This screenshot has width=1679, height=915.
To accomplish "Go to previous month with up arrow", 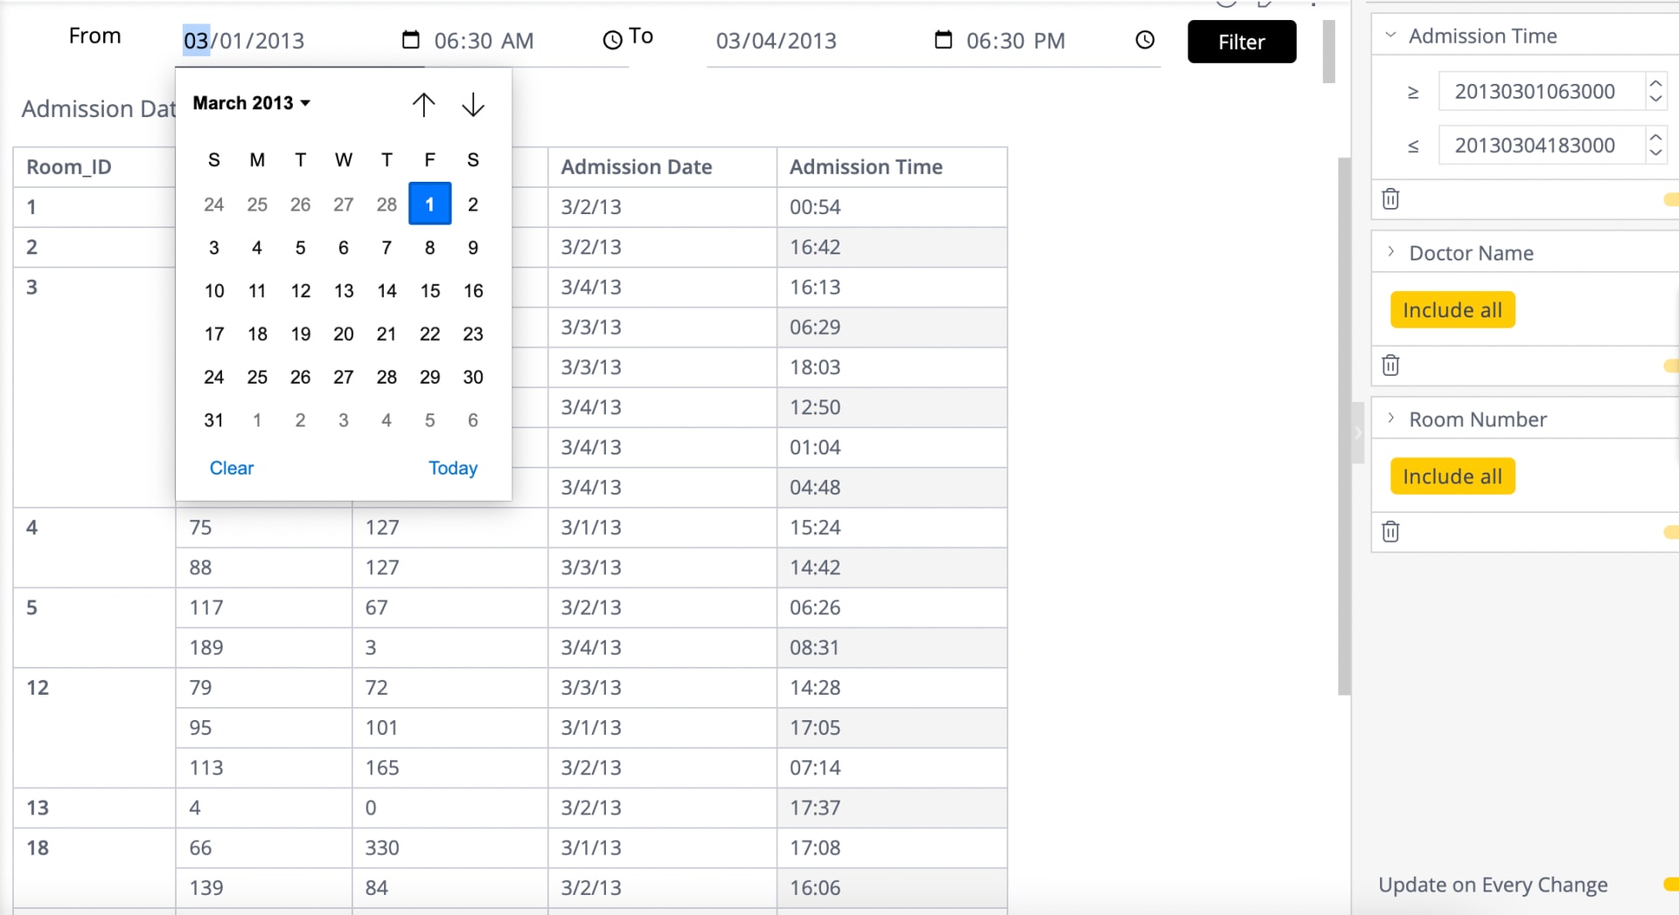I will point(424,105).
